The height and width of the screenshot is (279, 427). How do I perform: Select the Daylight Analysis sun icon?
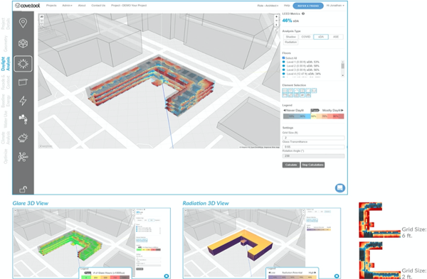23,64
